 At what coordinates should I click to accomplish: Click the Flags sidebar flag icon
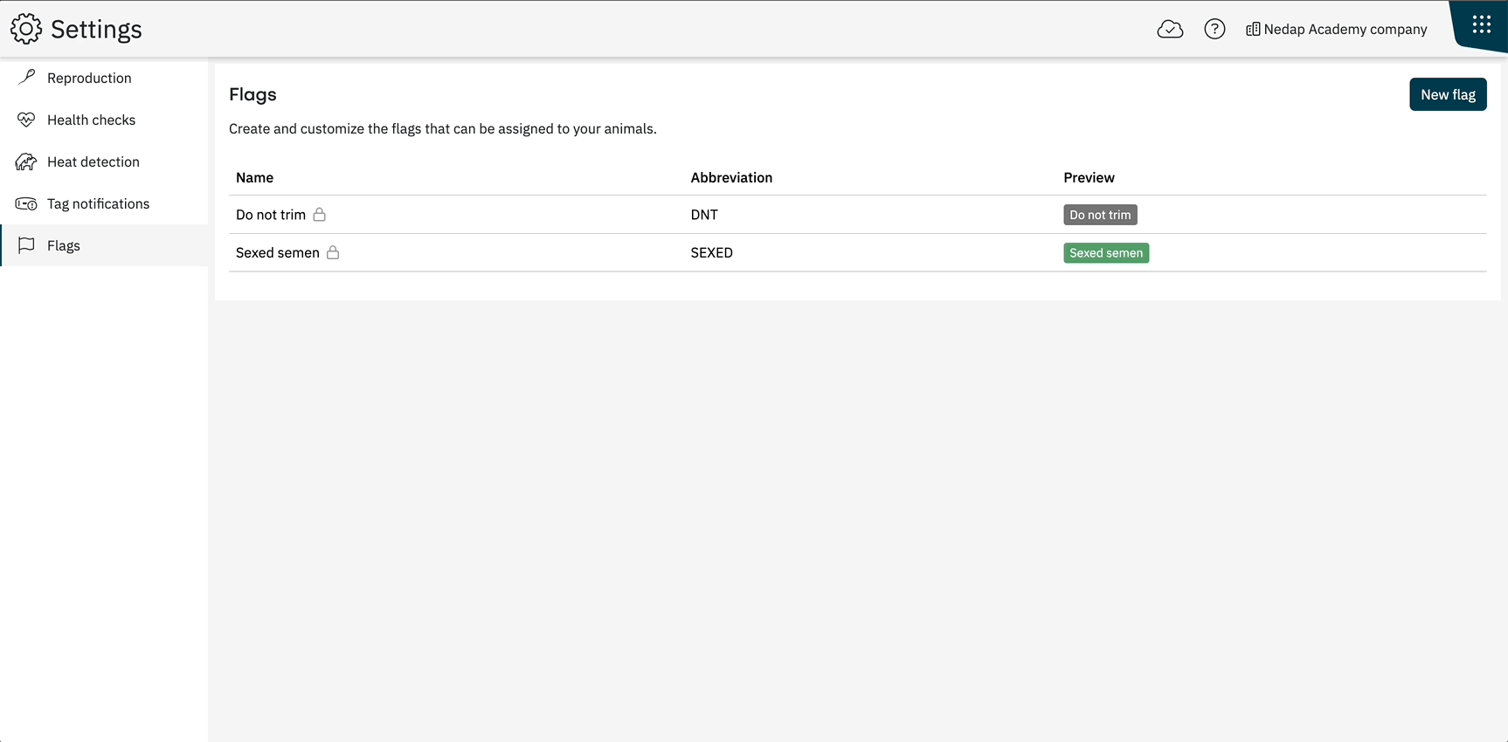26,245
